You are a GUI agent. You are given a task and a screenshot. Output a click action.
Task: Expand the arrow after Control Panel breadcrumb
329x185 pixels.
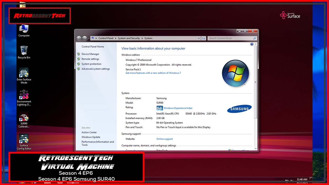tap(116, 38)
